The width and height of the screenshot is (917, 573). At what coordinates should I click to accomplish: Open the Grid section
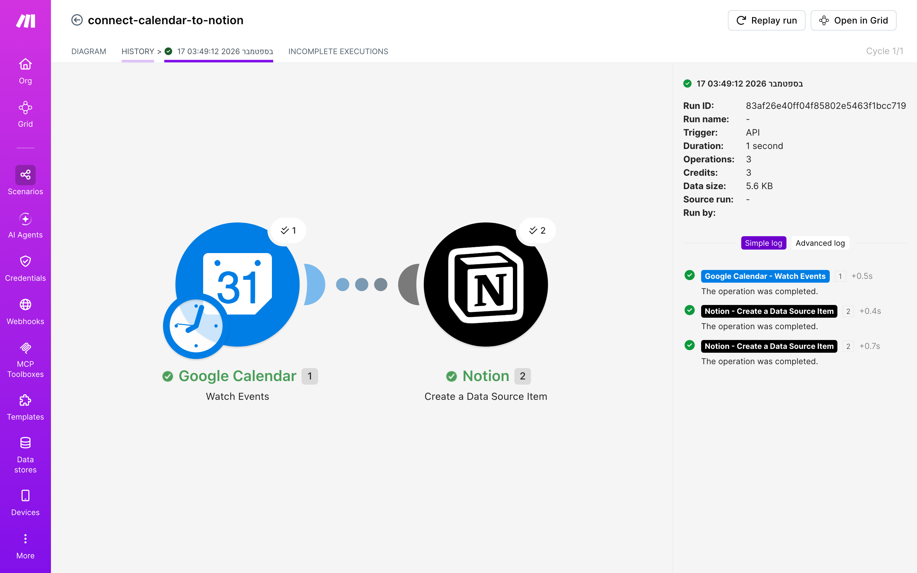click(25, 114)
